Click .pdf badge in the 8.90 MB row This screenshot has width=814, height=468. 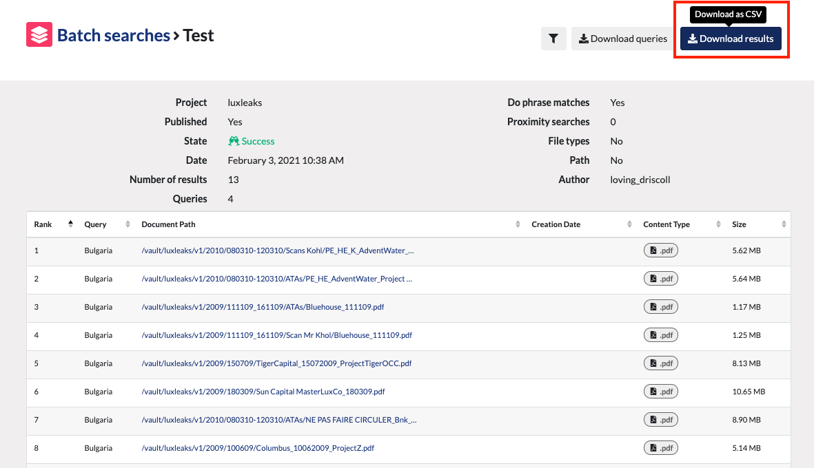point(661,420)
